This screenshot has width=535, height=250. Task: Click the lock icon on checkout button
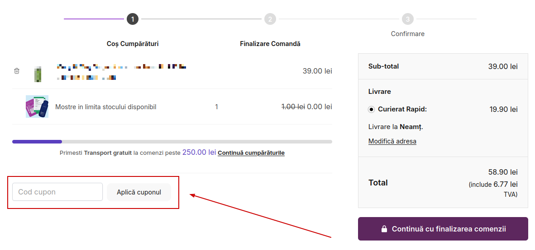click(x=384, y=229)
